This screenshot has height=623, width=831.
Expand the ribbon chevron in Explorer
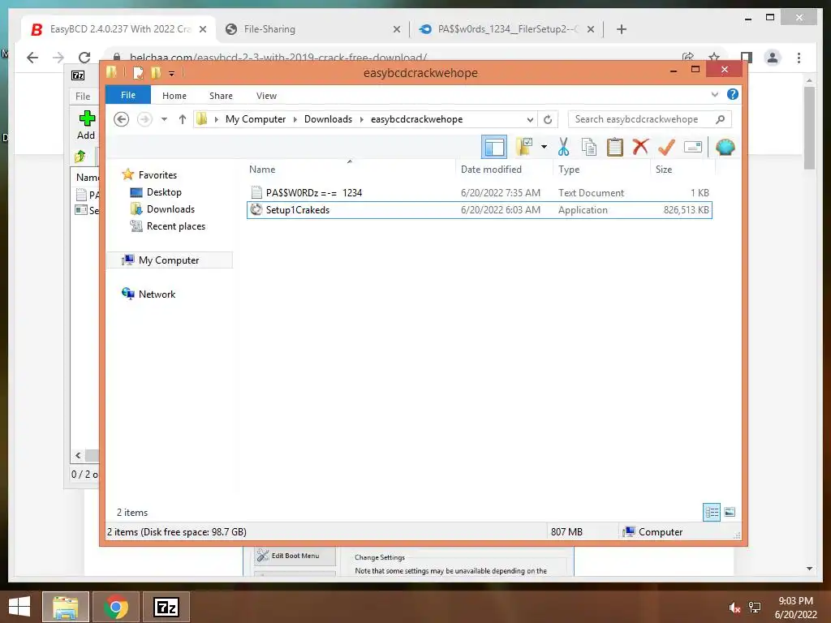click(x=714, y=95)
